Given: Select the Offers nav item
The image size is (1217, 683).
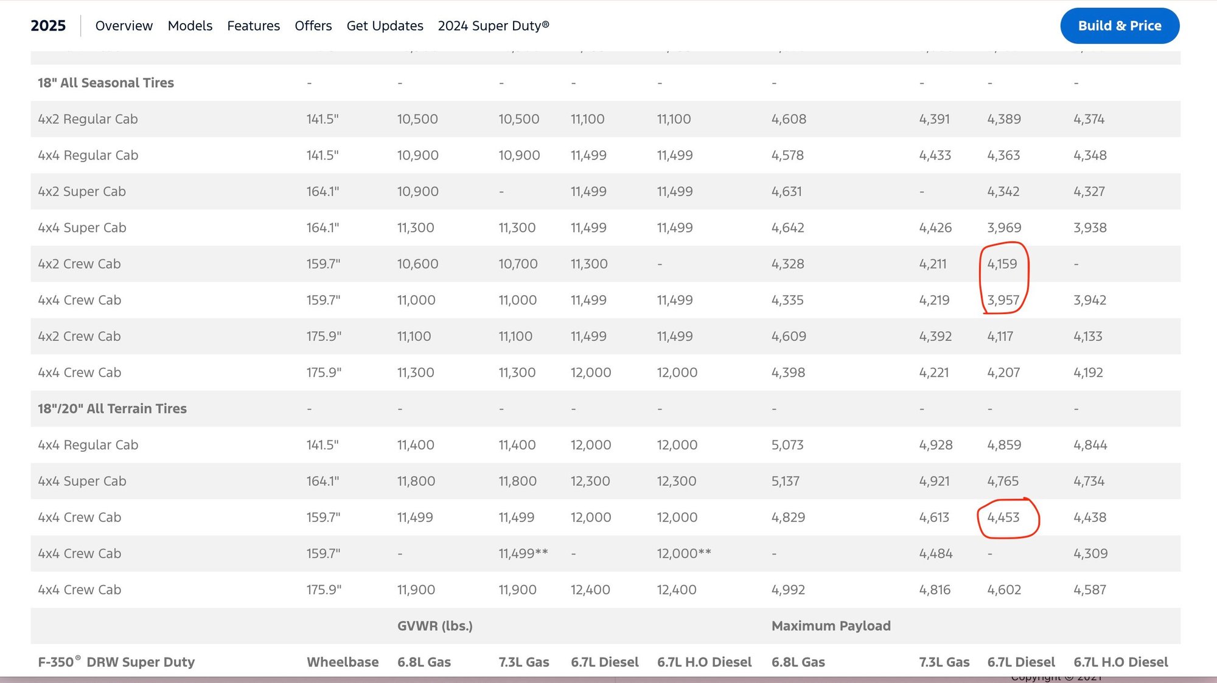Looking at the screenshot, I should click(313, 26).
